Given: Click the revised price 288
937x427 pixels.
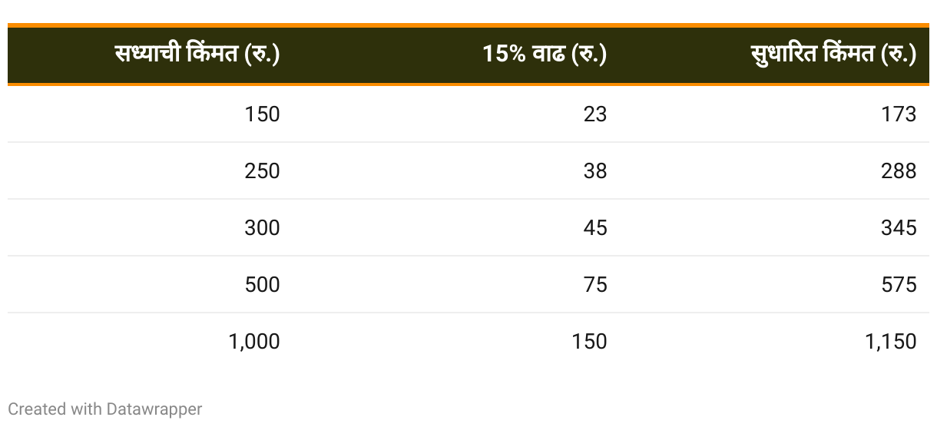Looking at the screenshot, I should [x=899, y=171].
